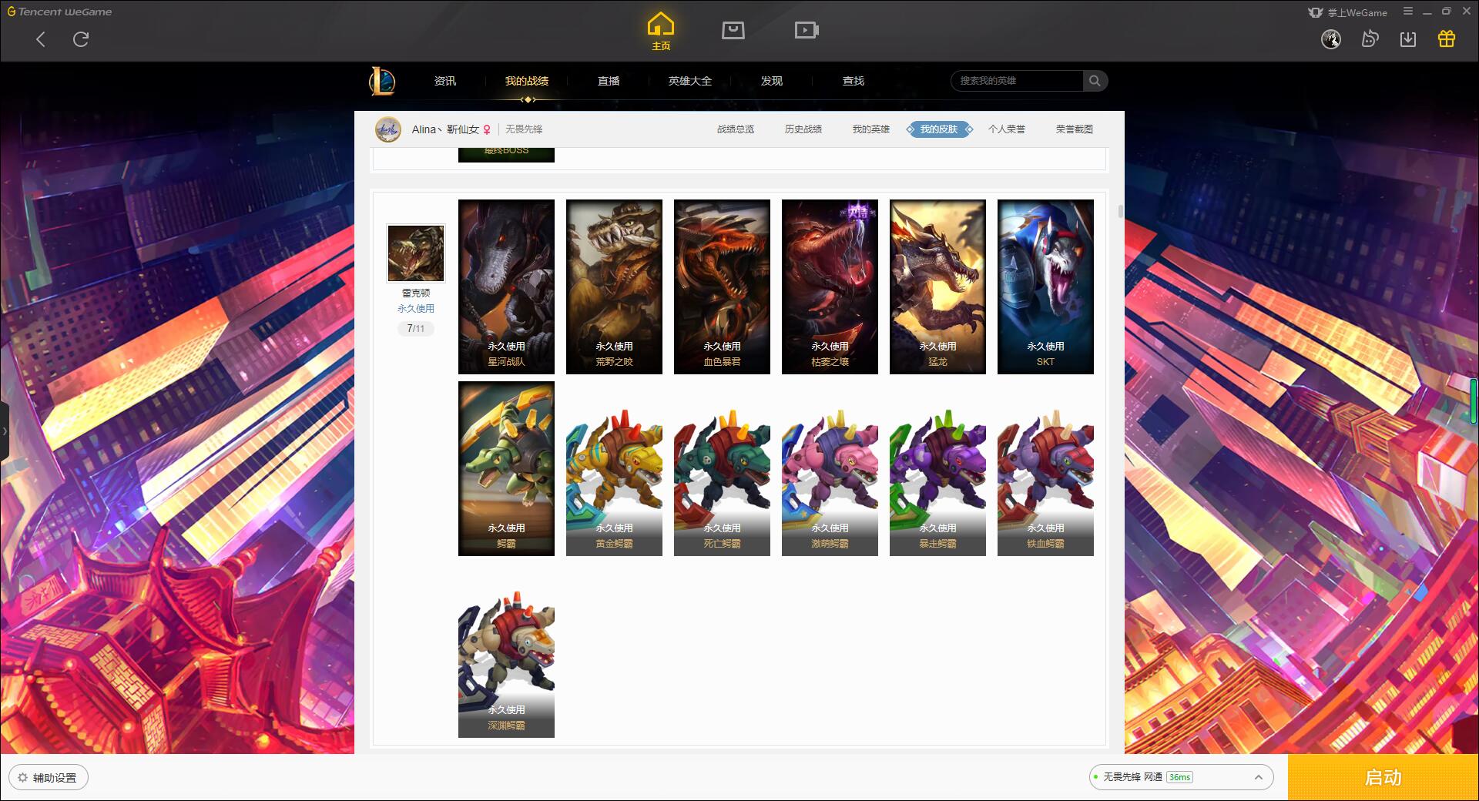Screen dimensions: 1479x801
Task: Open the 资讯 menu
Action: click(445, 81)
